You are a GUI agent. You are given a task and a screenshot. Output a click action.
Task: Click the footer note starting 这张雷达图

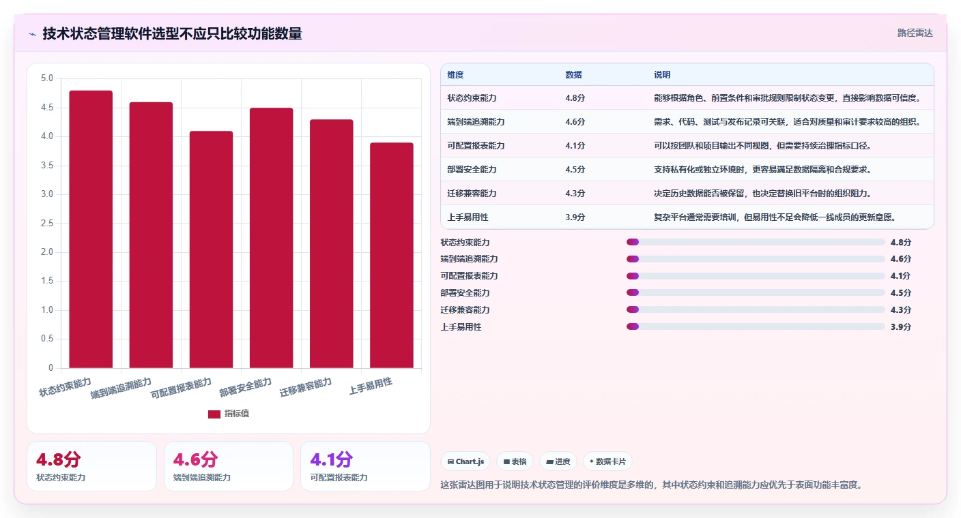652,485
